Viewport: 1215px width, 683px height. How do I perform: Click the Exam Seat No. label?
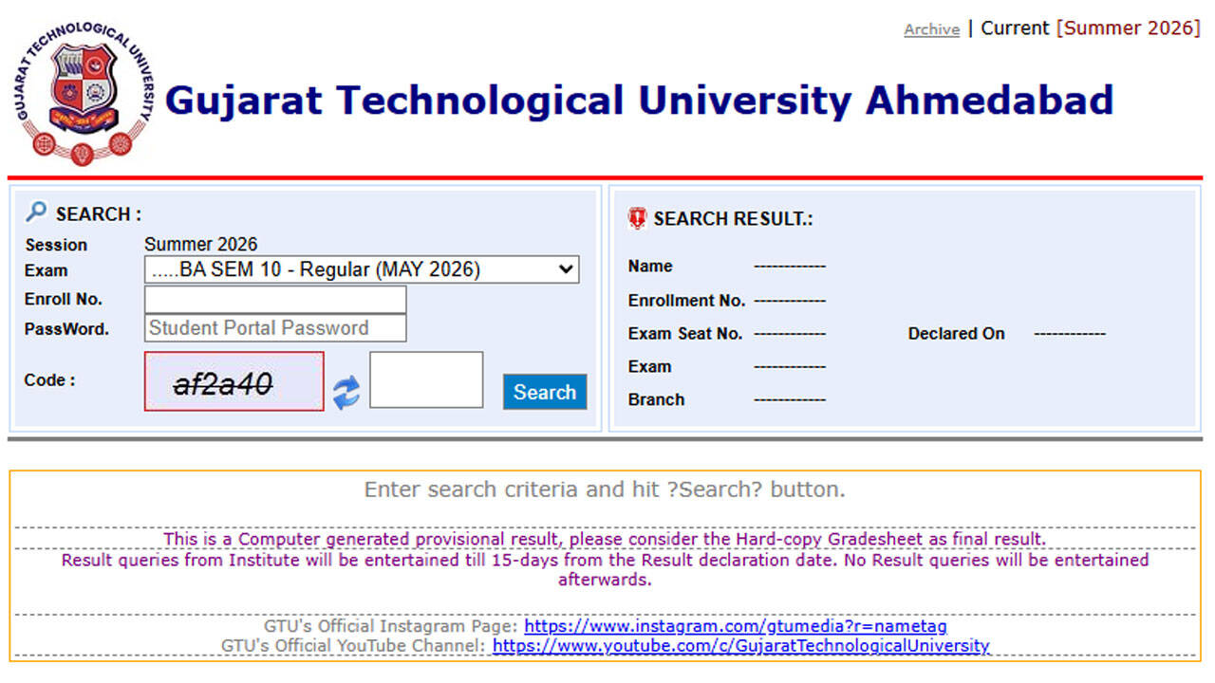click(x=685, y=334)
